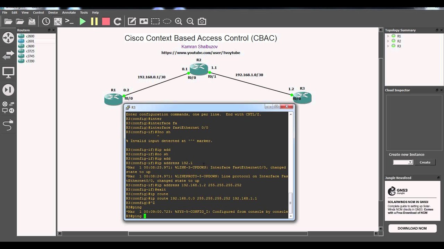Image resolution: width=444 pixels, height=249 pixels.
Task: Select router R2 on the canvas
Action: pyautogui.click(x=199, y=69)
